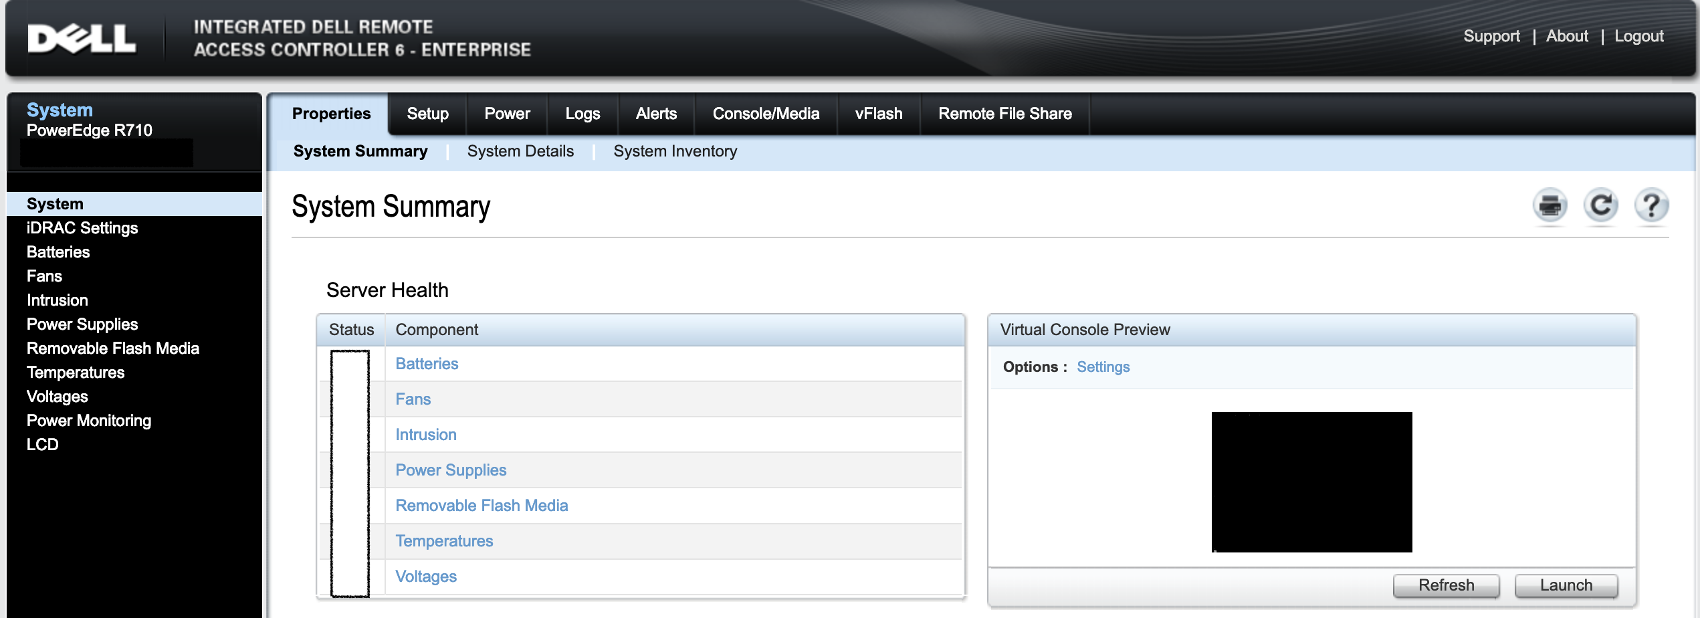Select the System Summary subtab
The image size is (1700, 618).
(360, 151)
